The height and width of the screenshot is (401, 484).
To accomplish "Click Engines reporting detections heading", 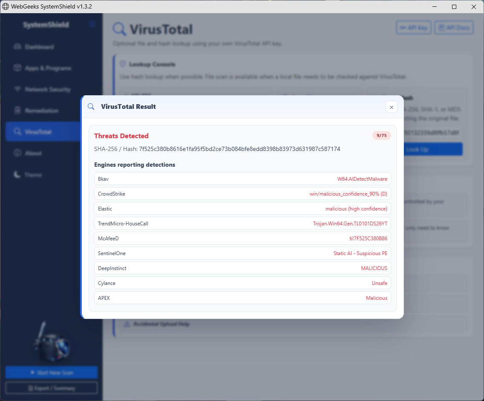I will [135, 165].
